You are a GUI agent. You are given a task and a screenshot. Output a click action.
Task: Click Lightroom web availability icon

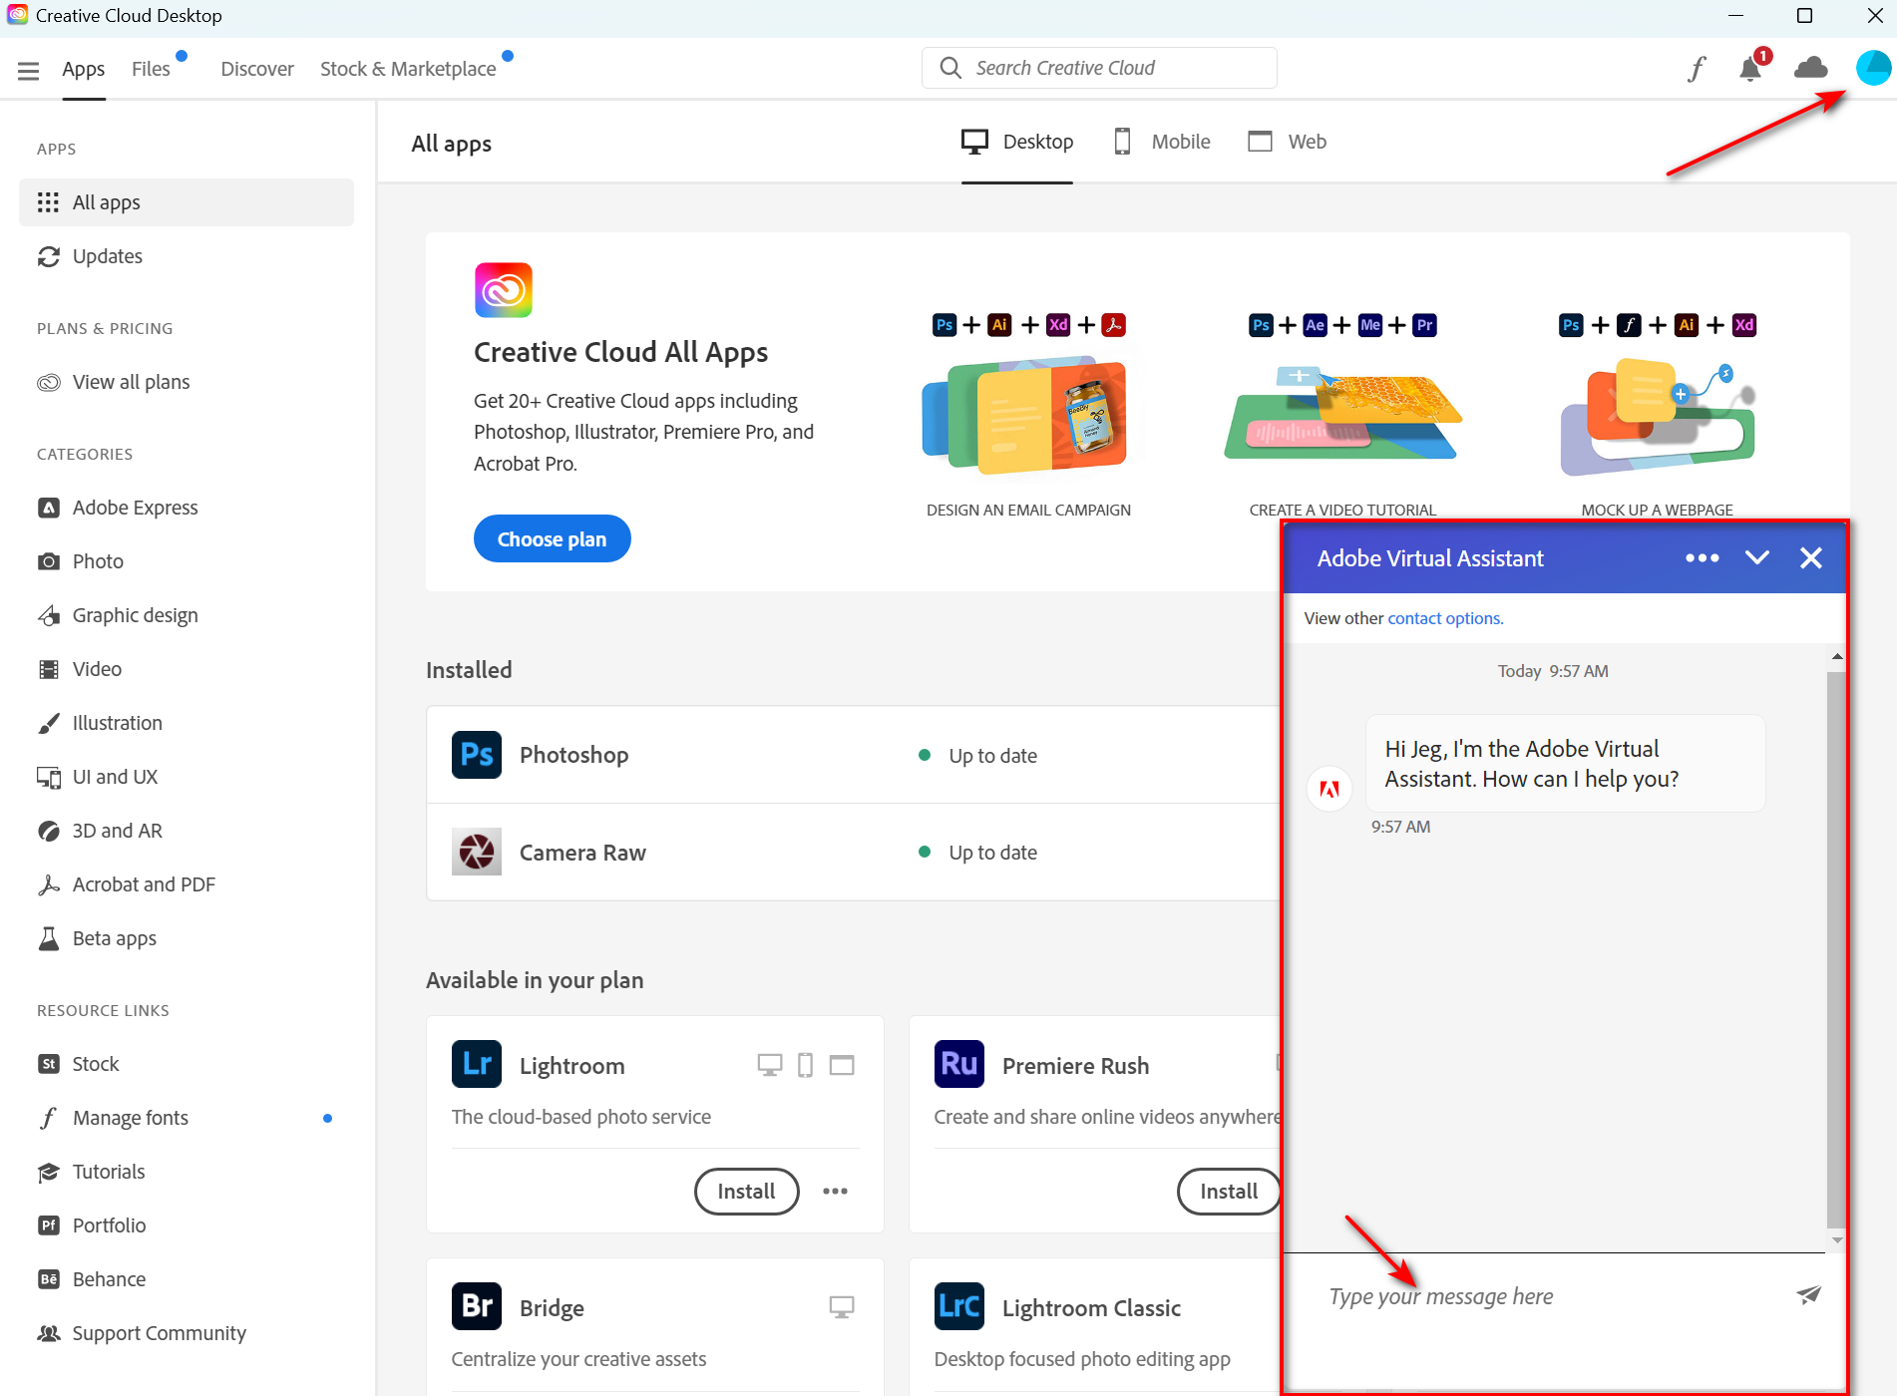point(842,1065)
